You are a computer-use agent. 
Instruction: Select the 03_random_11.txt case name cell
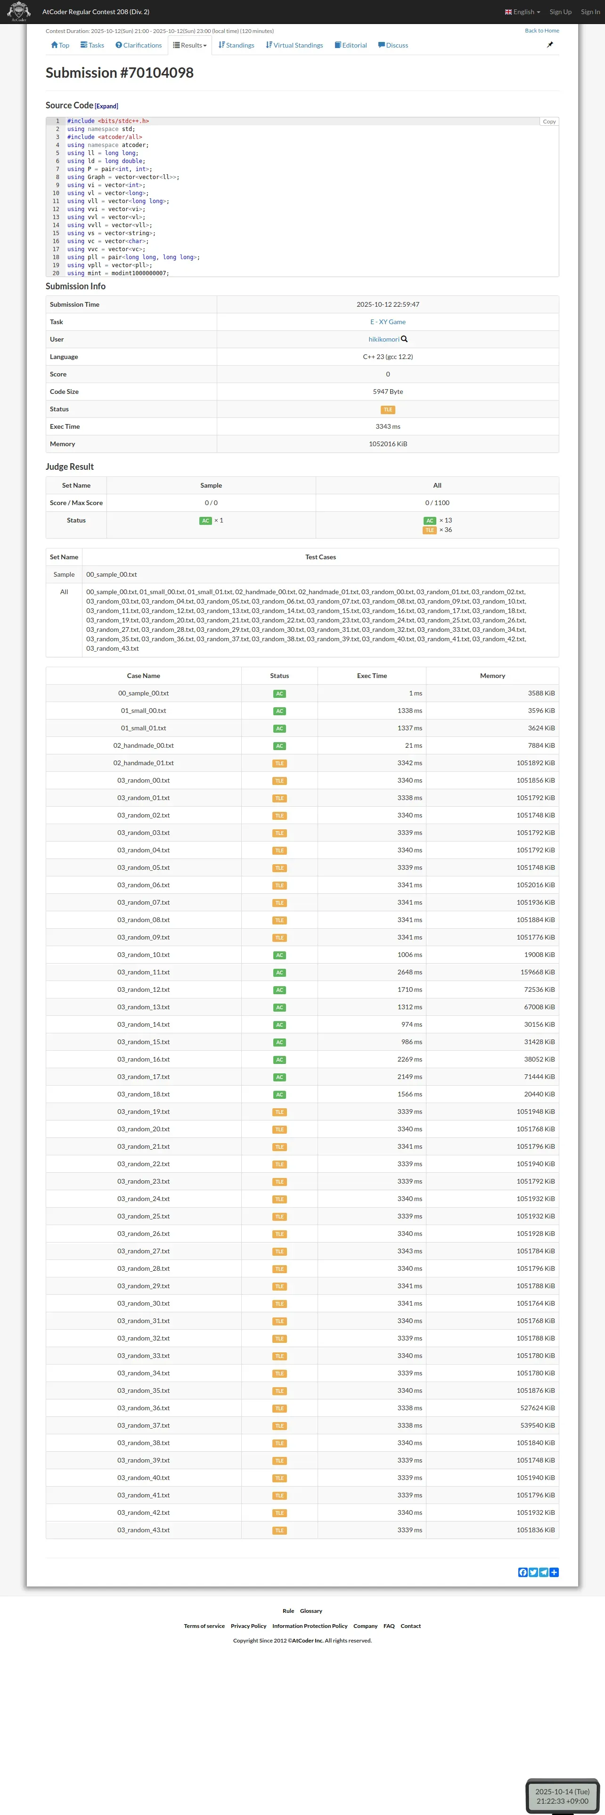pos(144,973)
